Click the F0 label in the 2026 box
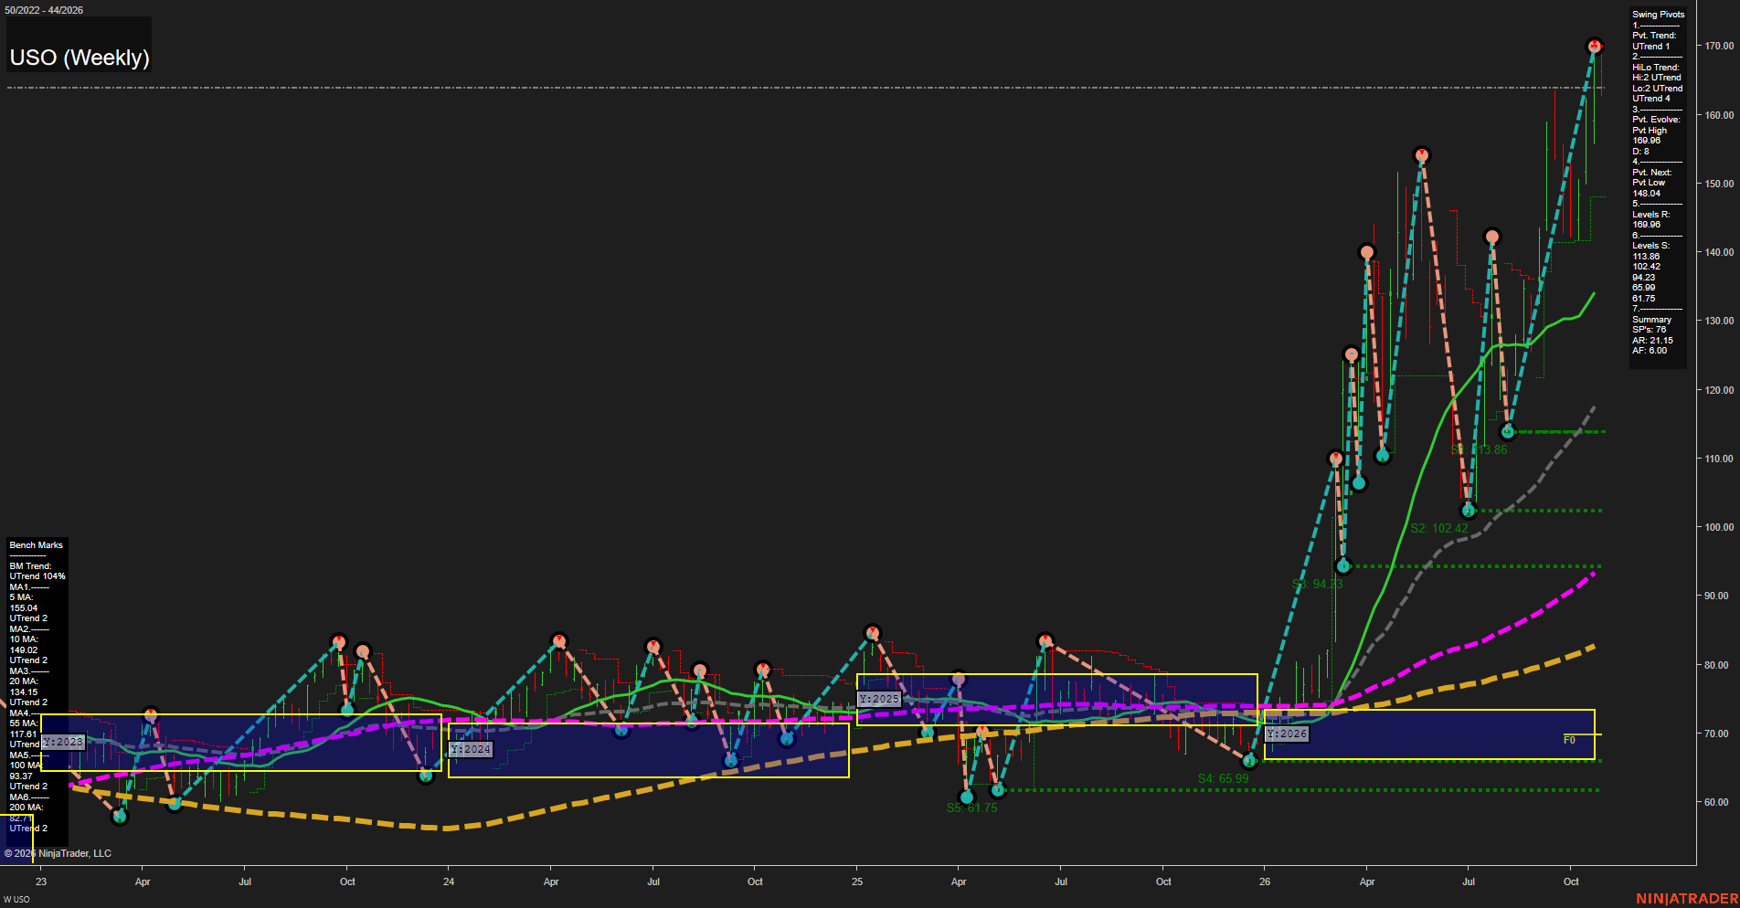This screenshot has height=908, width=1740. tap(1569, 740)
